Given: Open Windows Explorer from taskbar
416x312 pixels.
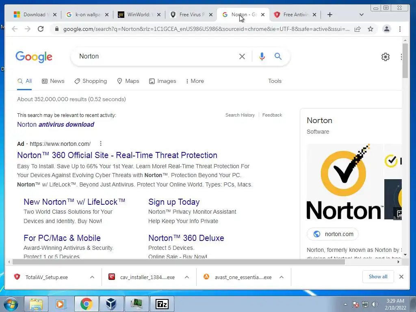Looking at the screenshot, I should (36, 304).
